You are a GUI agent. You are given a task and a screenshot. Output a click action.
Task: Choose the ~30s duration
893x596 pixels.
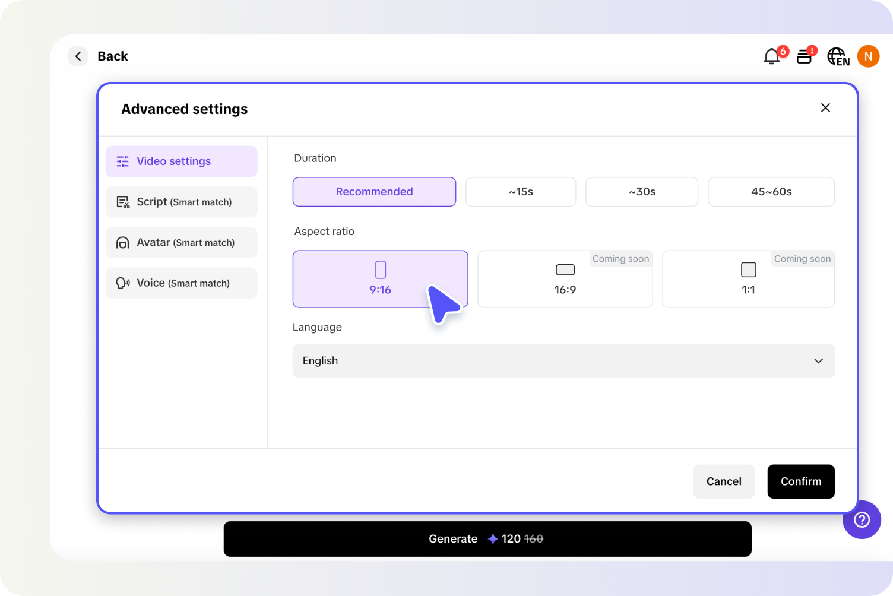point(642,192)
